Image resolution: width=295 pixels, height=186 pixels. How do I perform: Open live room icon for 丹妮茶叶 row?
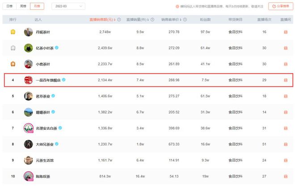286,32
